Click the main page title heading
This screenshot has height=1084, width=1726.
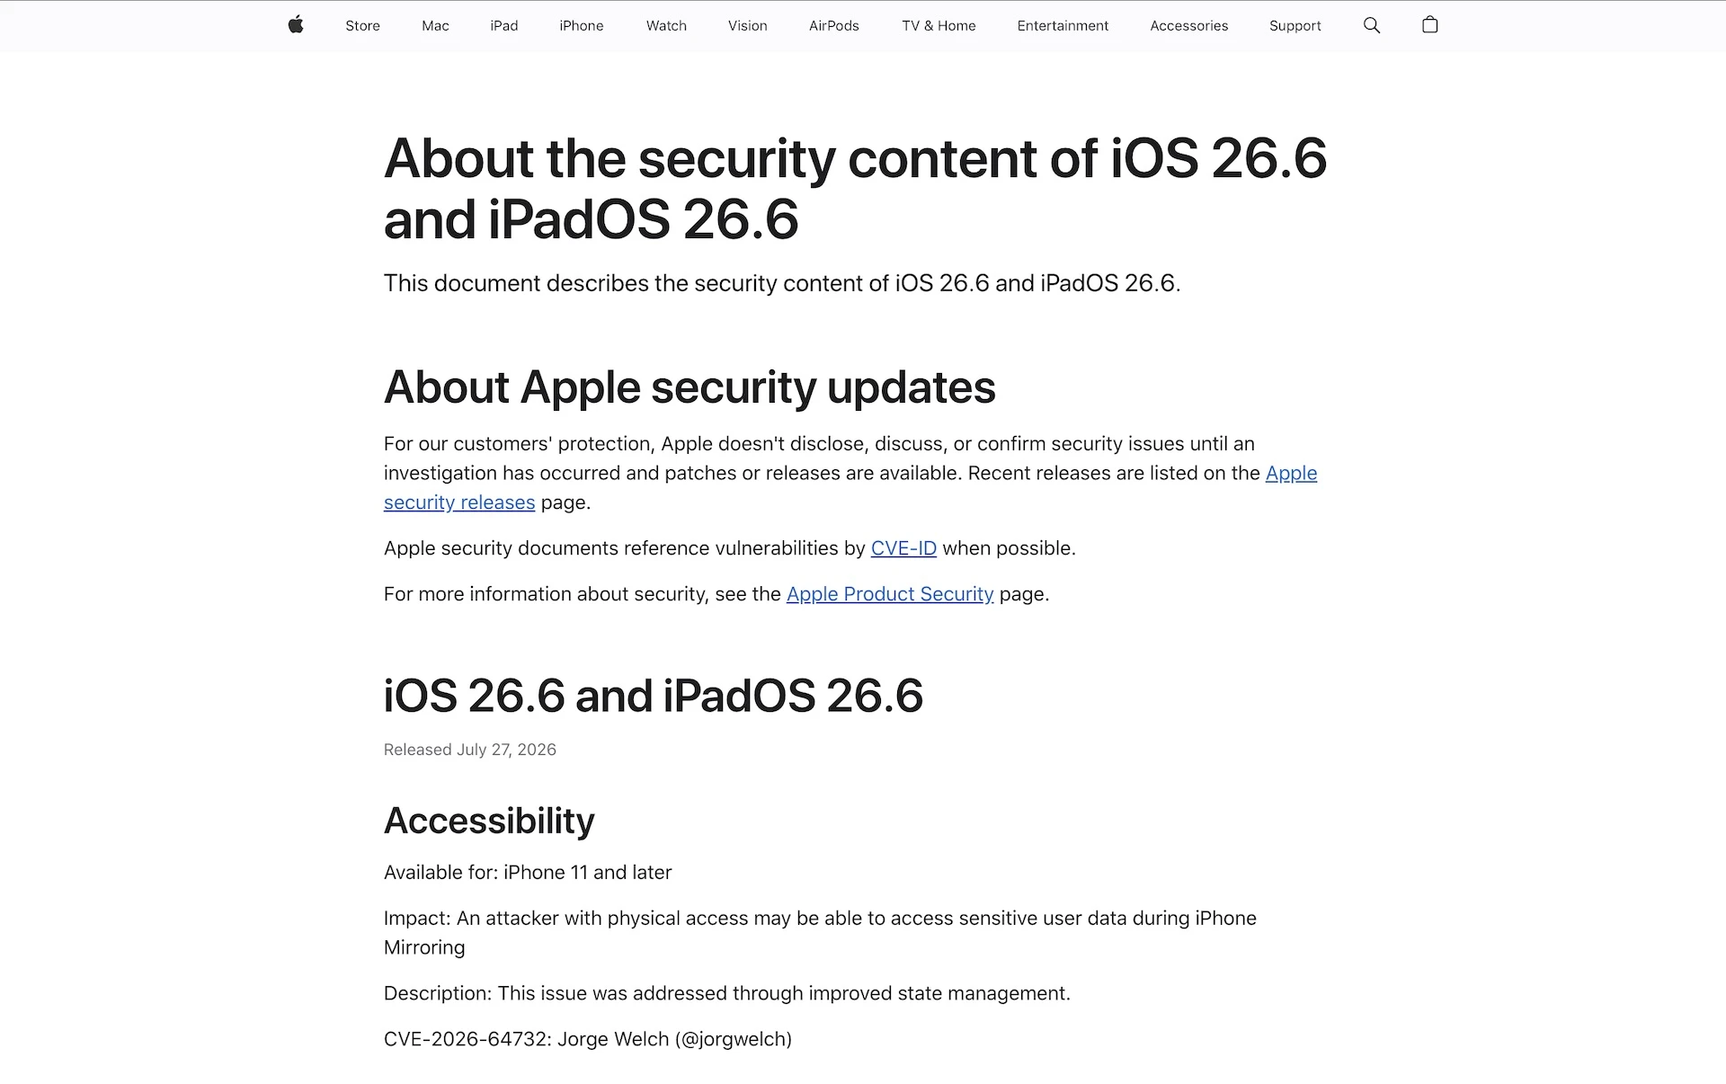point(855,189)
